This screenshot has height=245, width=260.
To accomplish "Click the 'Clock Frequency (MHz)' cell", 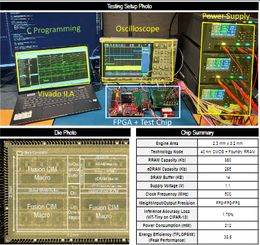I will (x=167, y=194).
